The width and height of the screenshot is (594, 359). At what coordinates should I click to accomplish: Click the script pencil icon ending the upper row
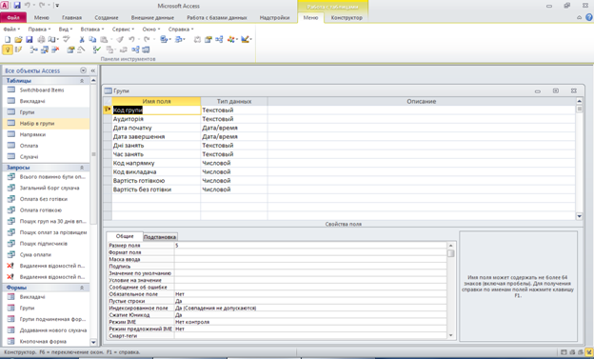pyautogui.click(x=245, y=39)
